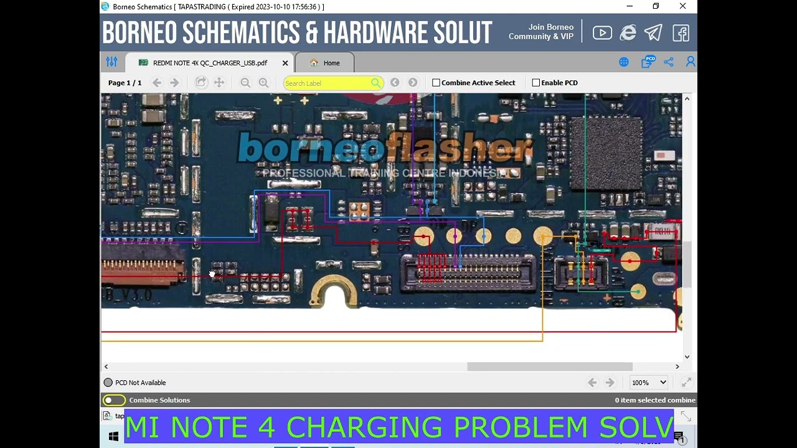Image resolution: width=797 pixels, height=448 pixels.
Task: Jump to previous search result arrow
Action: point(395,83)
